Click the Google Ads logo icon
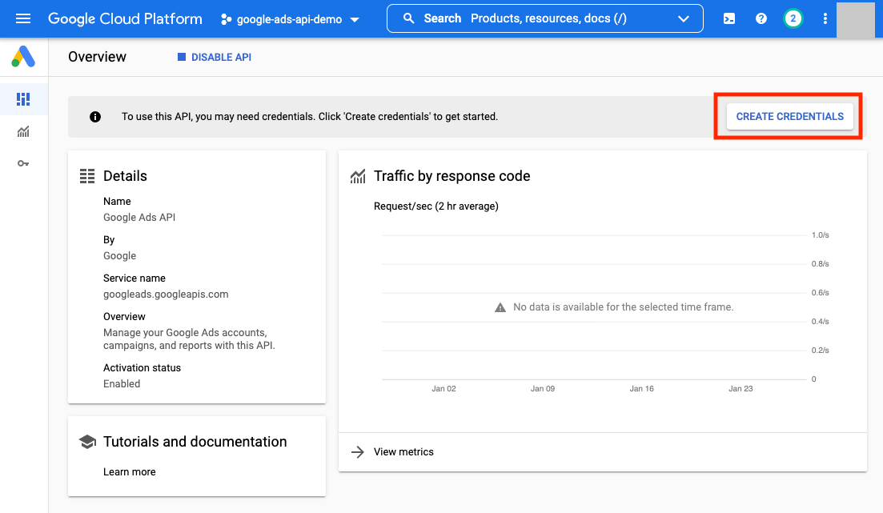Image resolution: width=883 pixels, height=513 pixels. point(24,57)
